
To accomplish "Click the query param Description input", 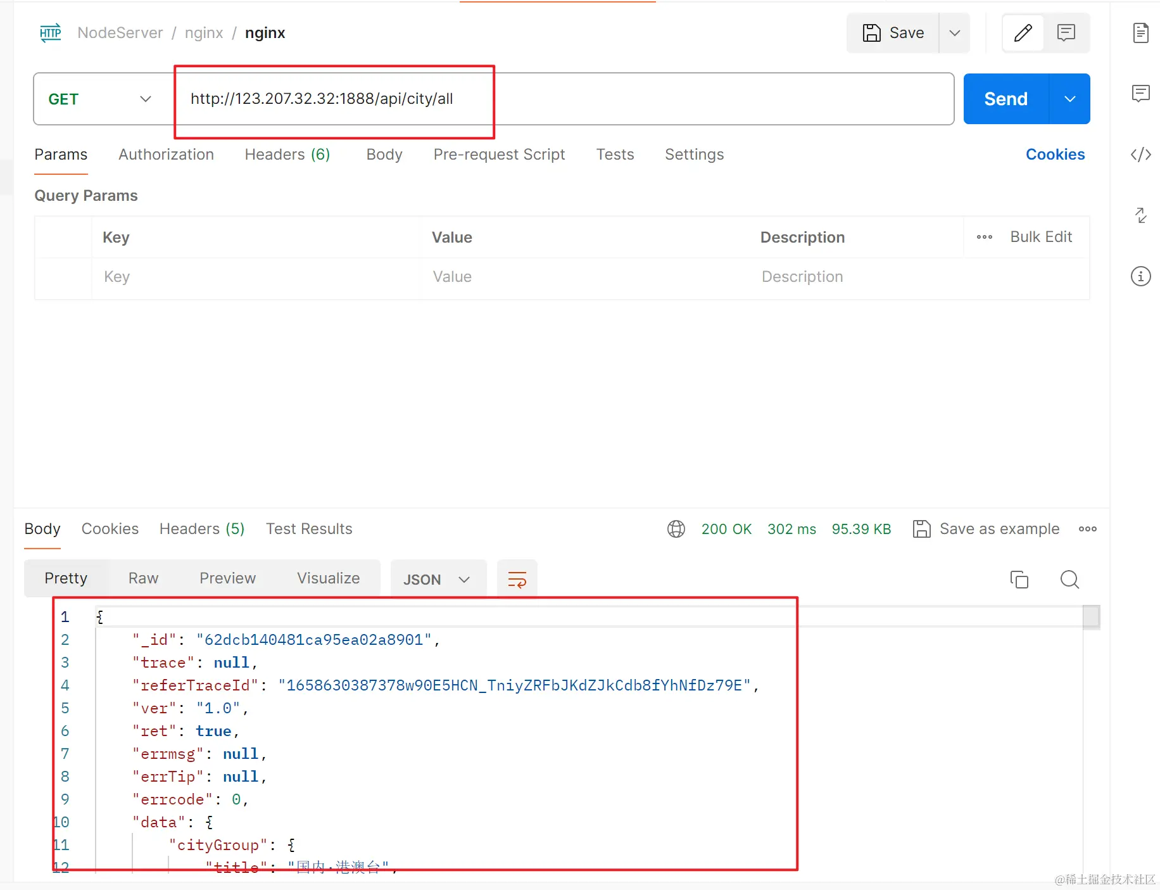I will (x=920, y=277).
